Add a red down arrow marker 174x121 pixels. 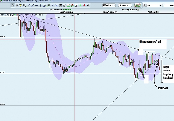84,5
